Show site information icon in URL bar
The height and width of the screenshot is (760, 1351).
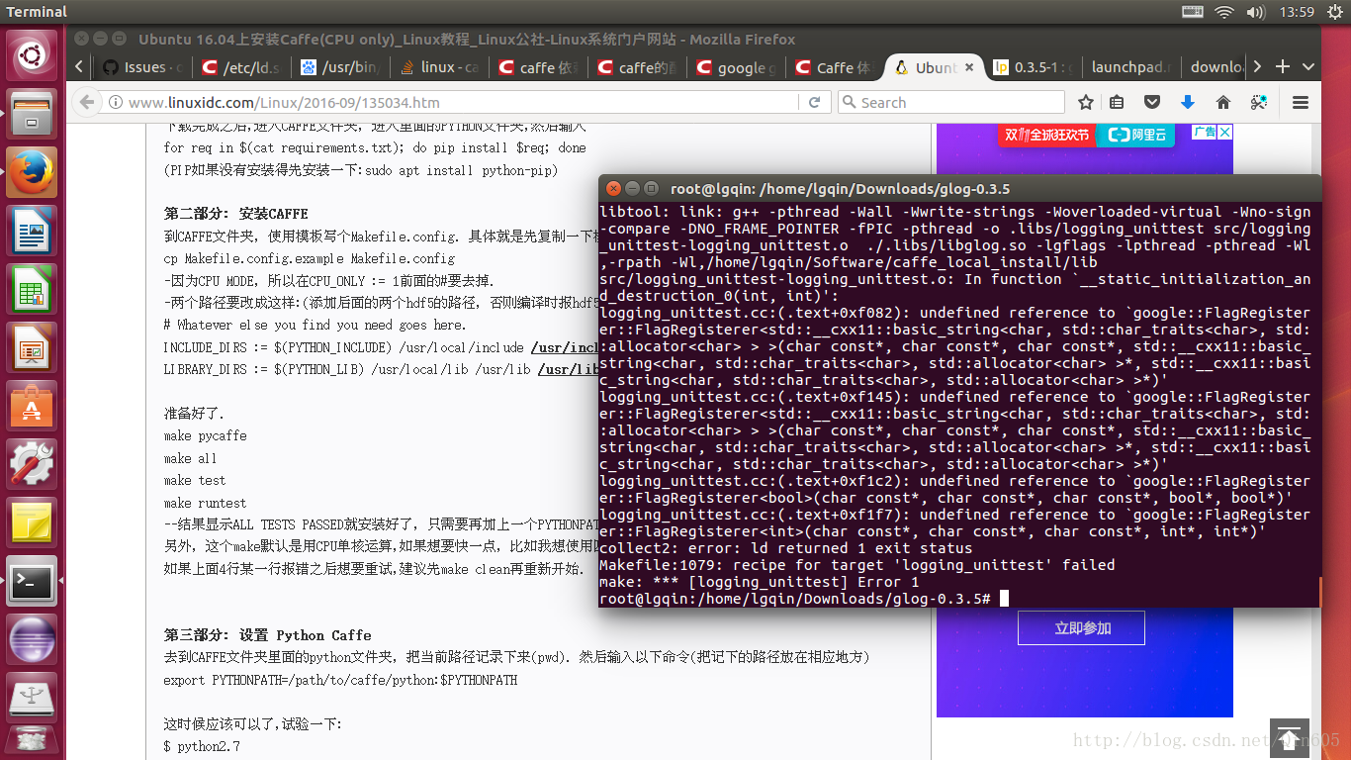[x=116, y=102]
